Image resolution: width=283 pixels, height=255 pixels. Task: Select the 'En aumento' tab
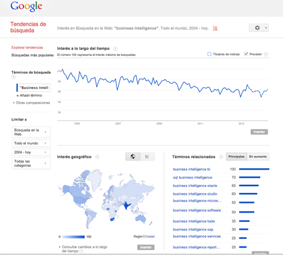click(x=258, y=157)
